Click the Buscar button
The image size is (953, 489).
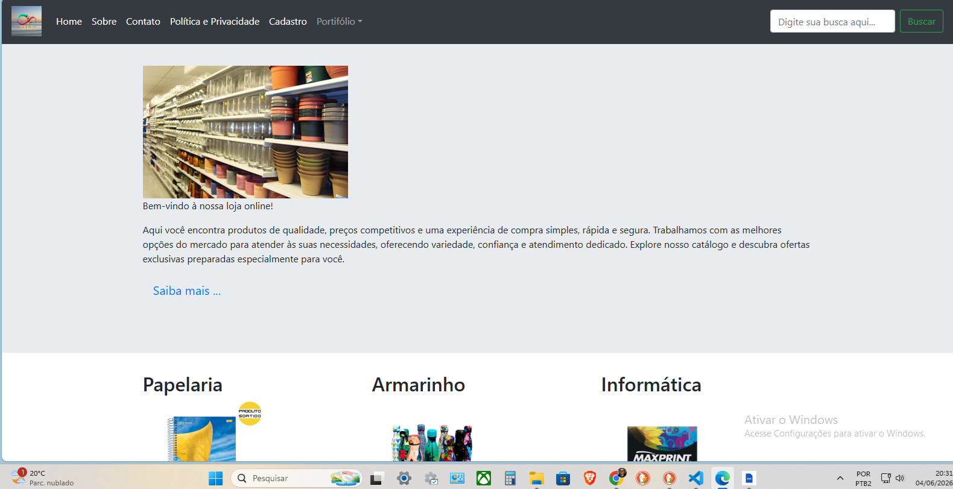pyautogui.click(x=921, y=21)
